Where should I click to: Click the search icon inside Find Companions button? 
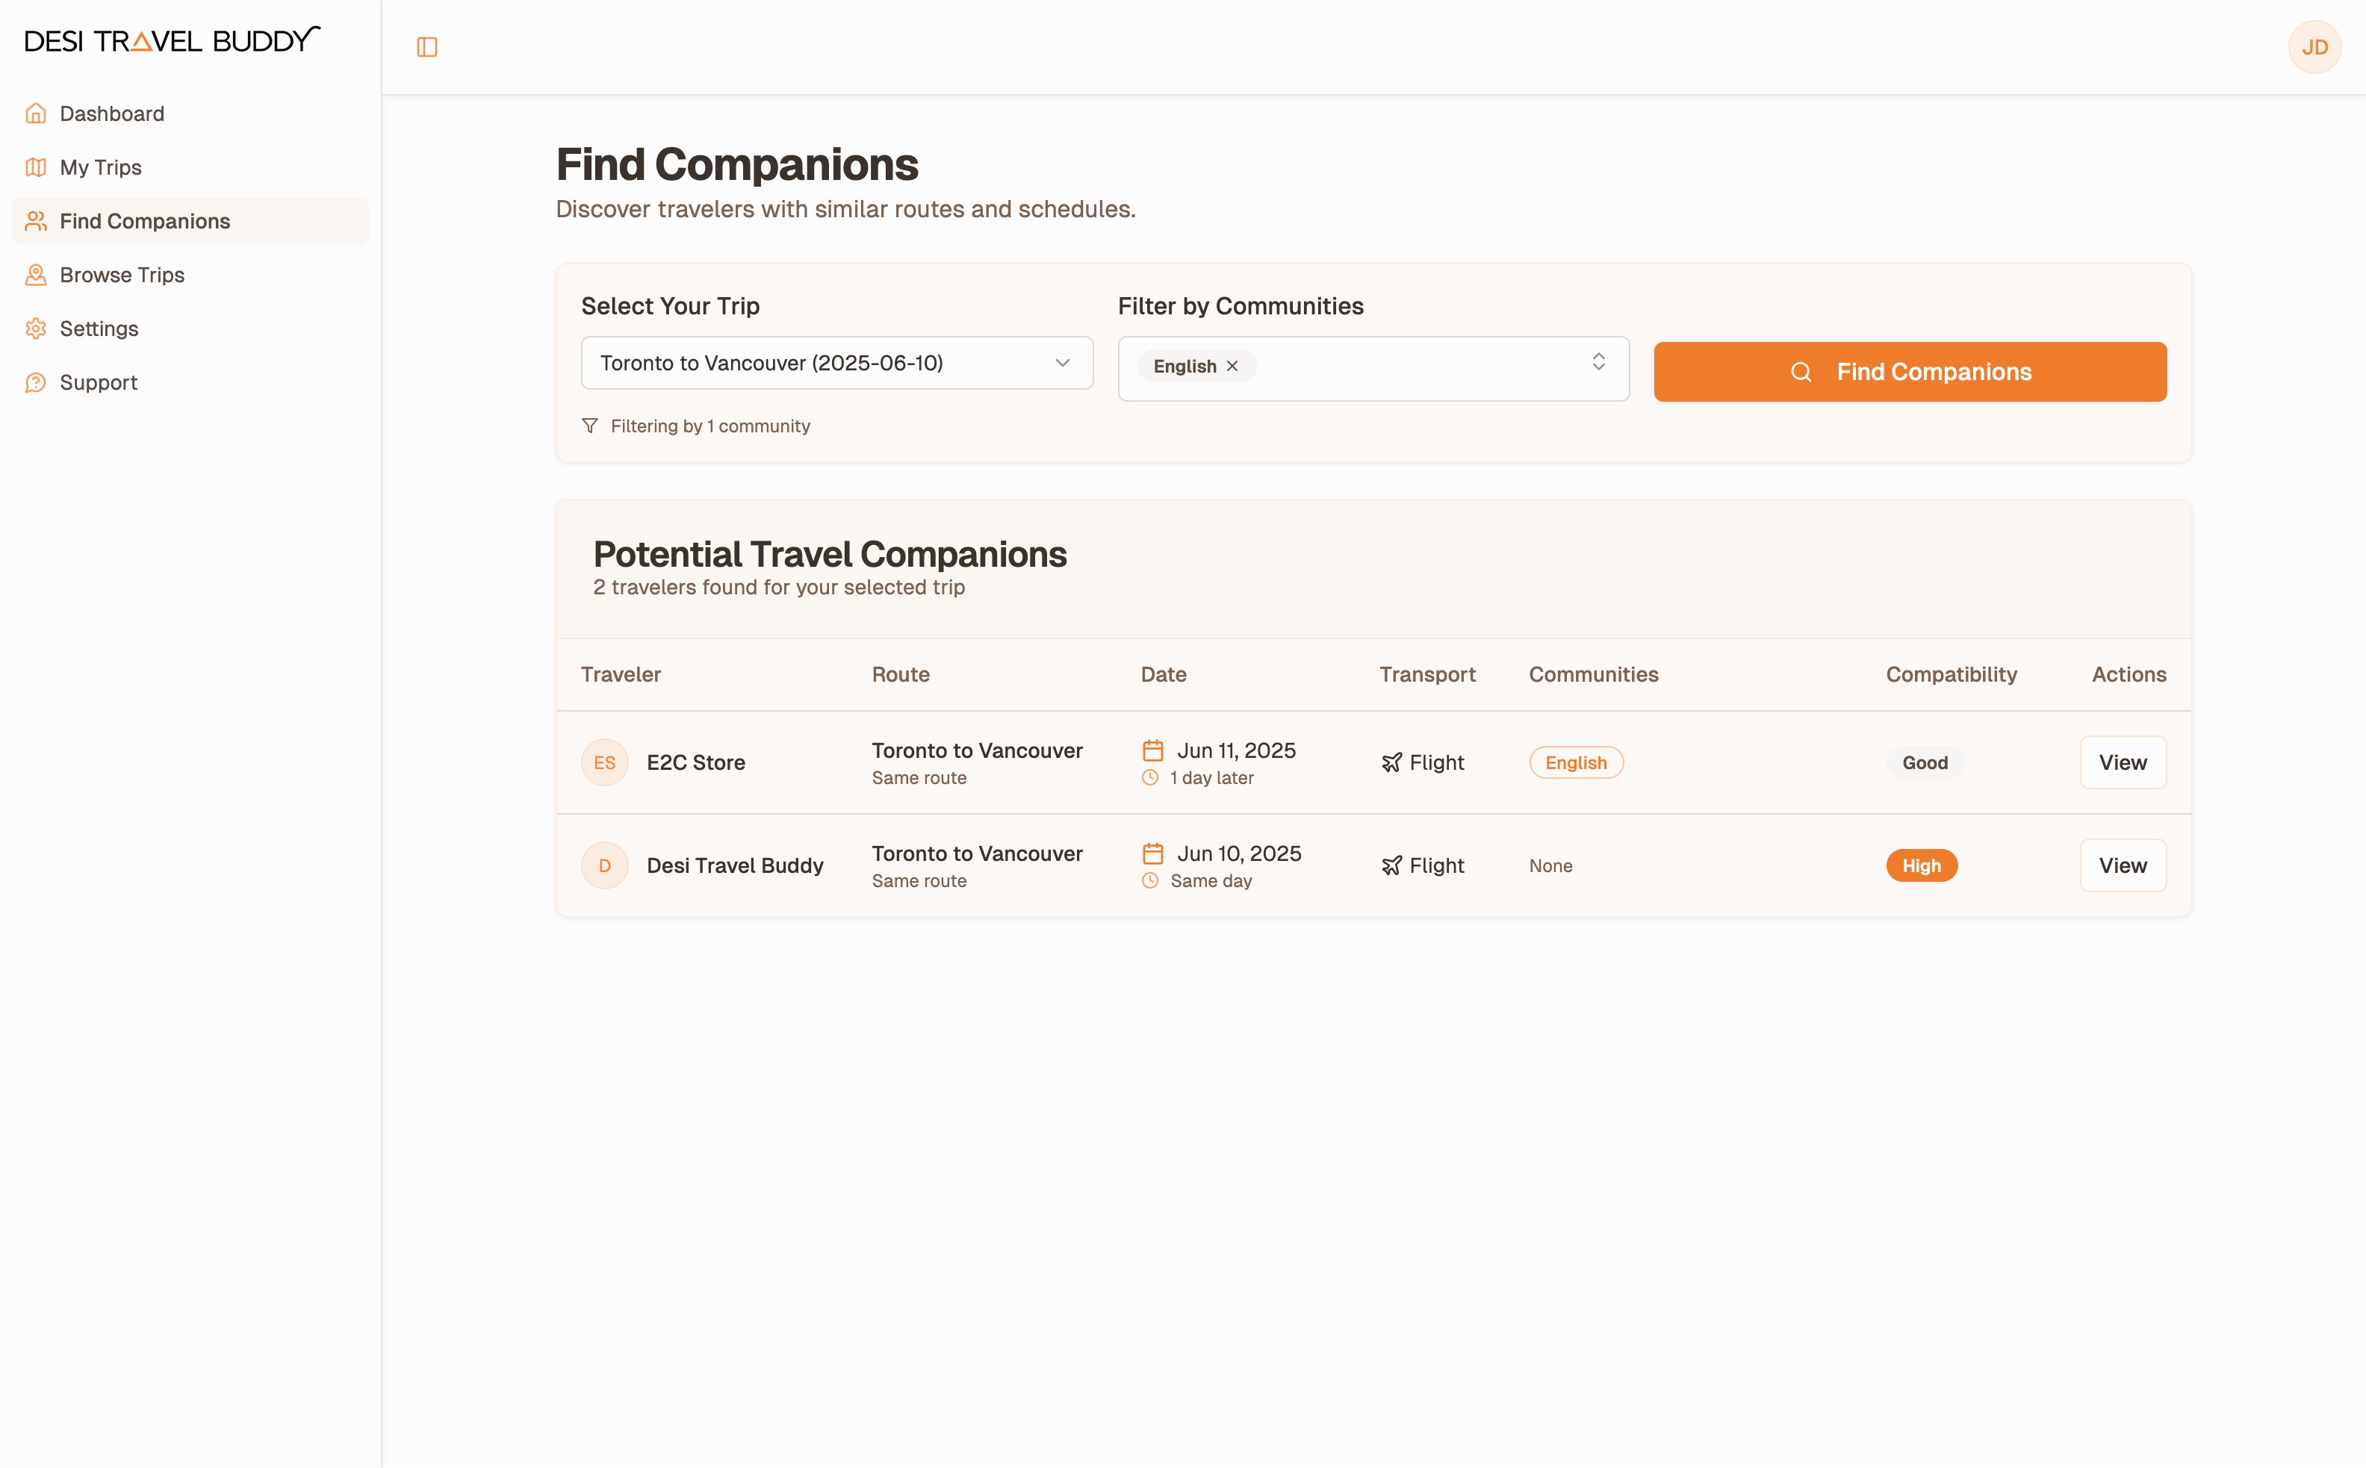1802,372
